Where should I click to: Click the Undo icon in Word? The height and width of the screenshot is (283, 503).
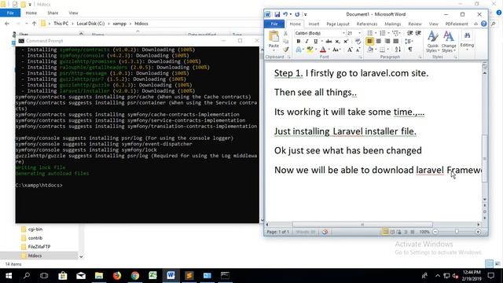[x=285, y=14]
